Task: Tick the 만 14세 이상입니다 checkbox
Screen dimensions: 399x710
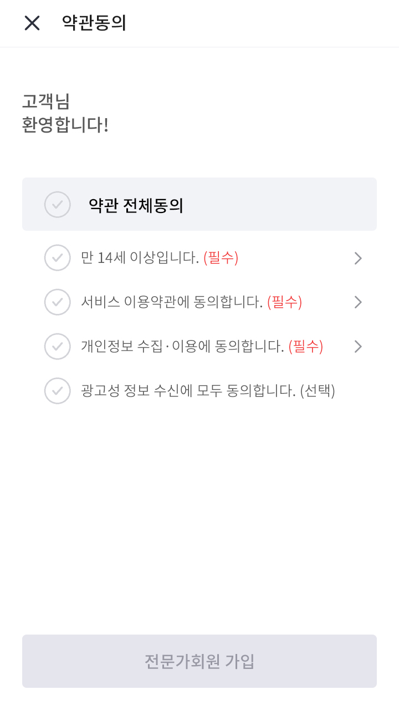Action: click(58, 258)
